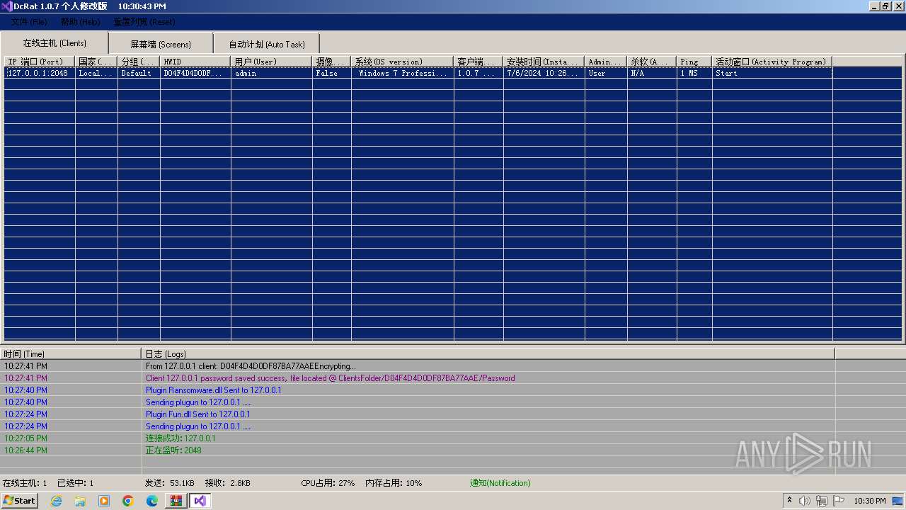Launch Google Chrome from taskbar

[128, 501]
